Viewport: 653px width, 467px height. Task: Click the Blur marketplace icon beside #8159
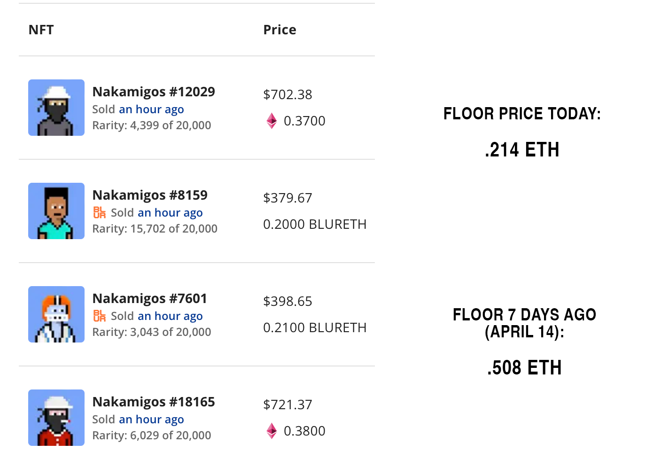click(x=100, y=212)
